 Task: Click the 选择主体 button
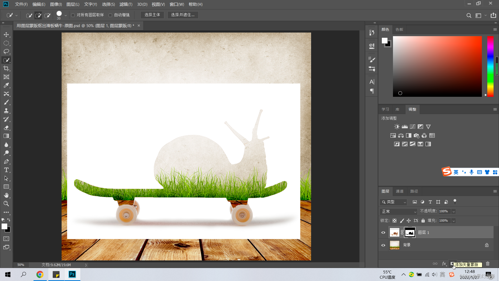tap(152, 15)
